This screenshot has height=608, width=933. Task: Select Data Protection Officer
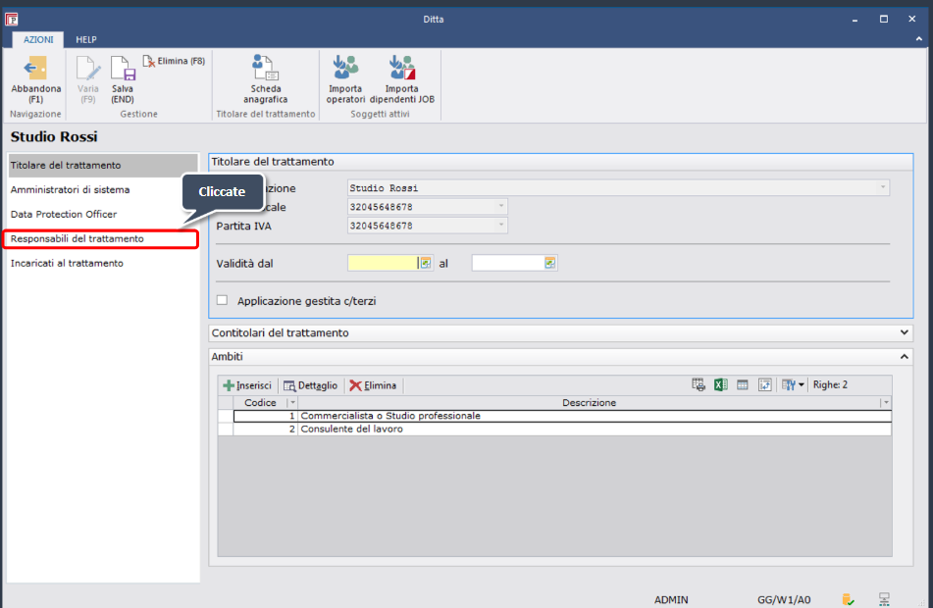[103, 214]
